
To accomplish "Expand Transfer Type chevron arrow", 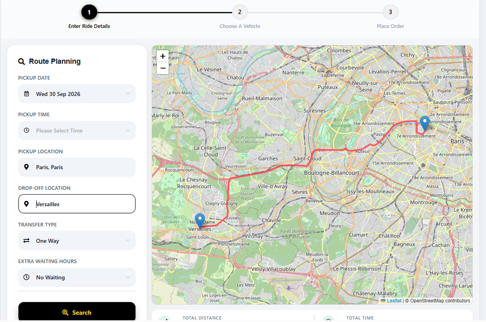I will [x=128, y=241].
